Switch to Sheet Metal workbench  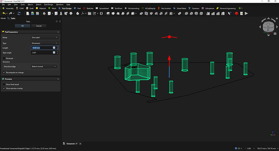point(180,9)
